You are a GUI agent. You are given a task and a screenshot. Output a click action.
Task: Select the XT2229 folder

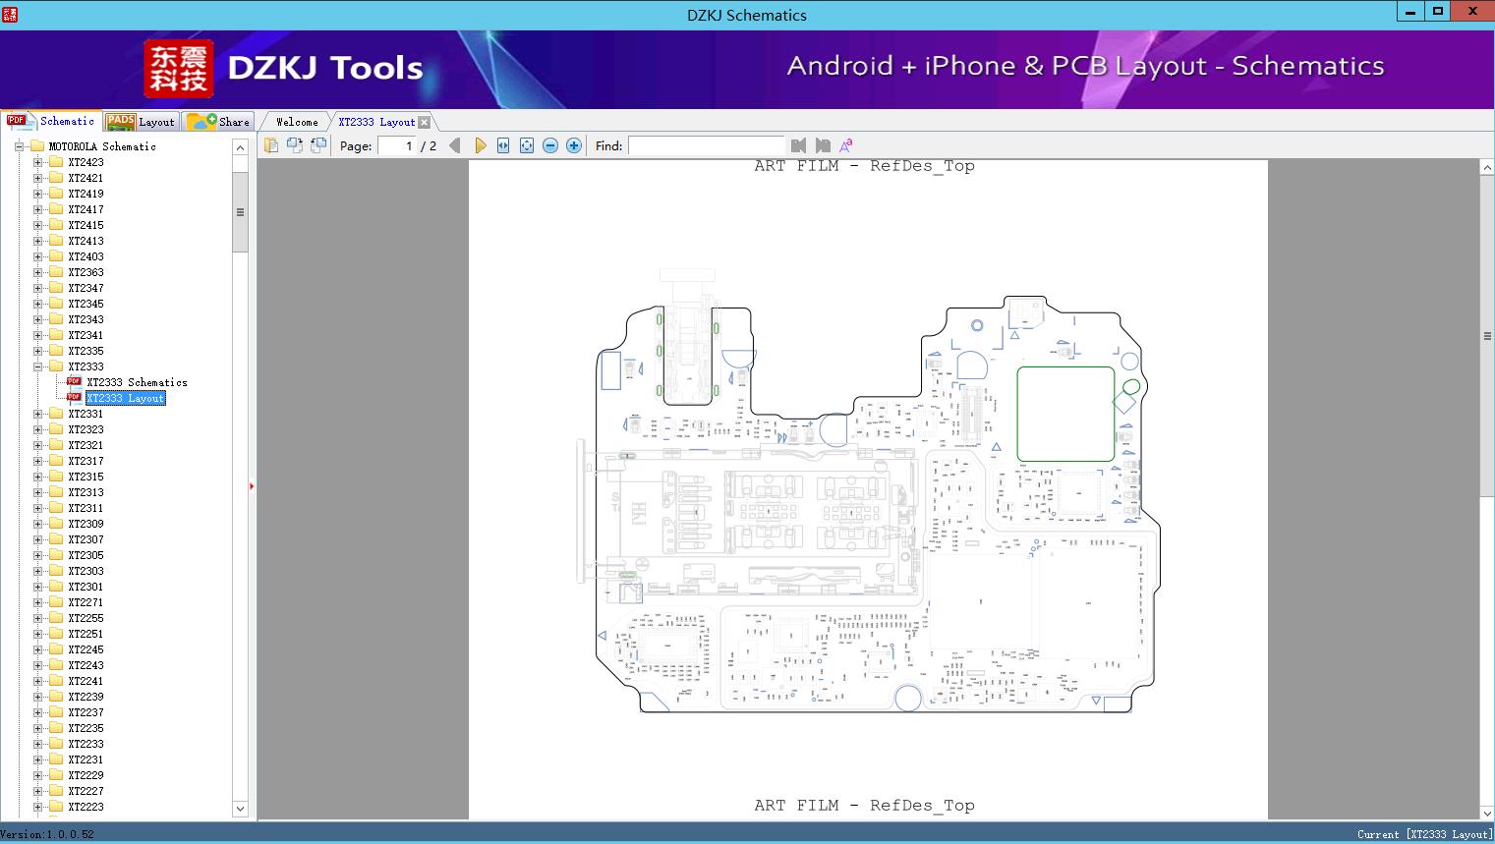[x=86, y=775]
